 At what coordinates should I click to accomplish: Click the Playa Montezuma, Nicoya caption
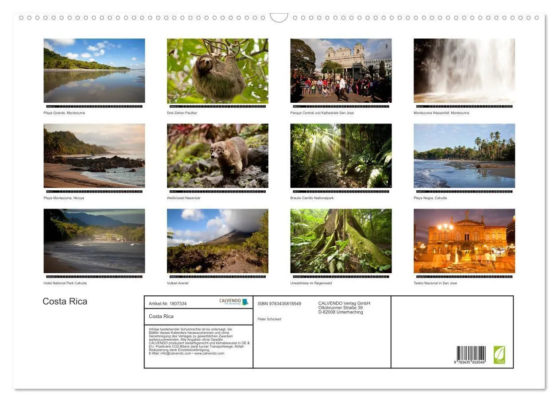coord(64,198)
